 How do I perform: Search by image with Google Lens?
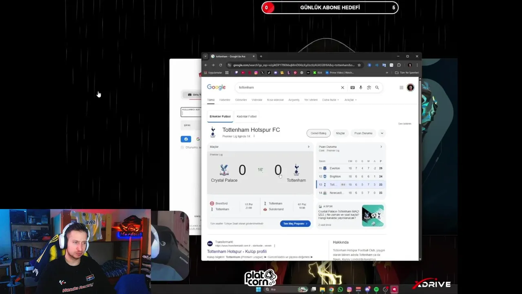pyautogui.click(x=369, y=87)
